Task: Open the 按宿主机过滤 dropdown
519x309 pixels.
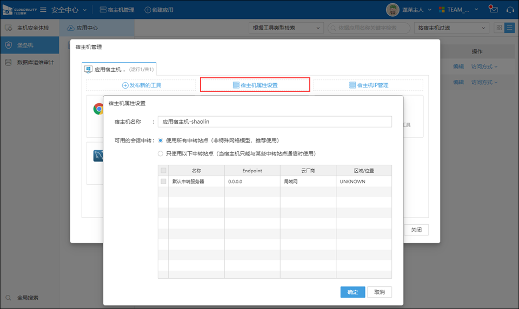Action: 451,28
